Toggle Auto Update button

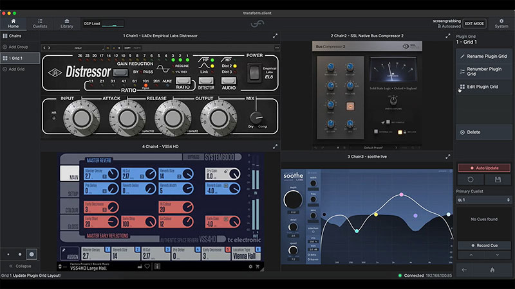pos(484,168)
